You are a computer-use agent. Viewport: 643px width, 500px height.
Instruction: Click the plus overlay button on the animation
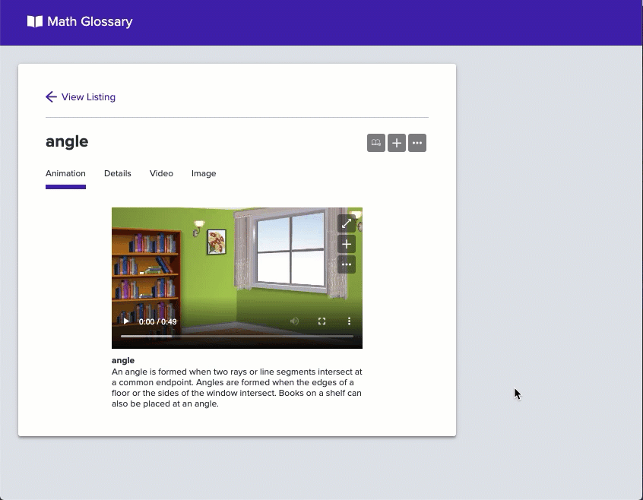point(347,244)
